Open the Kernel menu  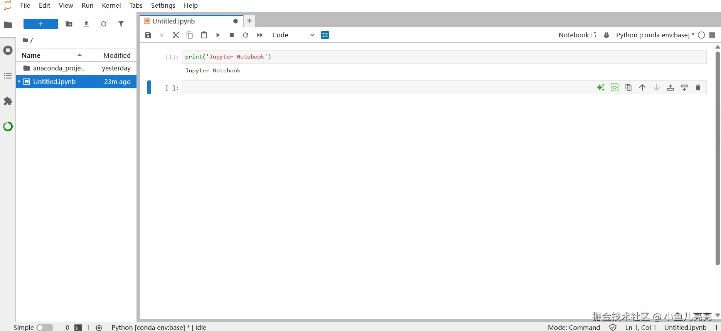coord(111,5)
